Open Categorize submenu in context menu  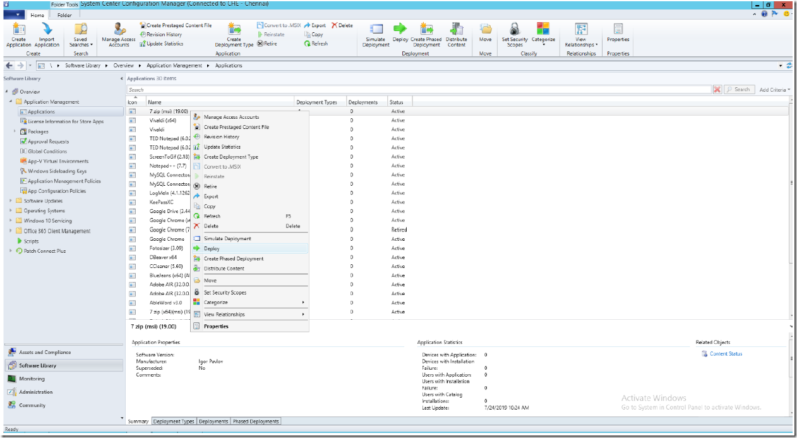[x=249, y=303]
